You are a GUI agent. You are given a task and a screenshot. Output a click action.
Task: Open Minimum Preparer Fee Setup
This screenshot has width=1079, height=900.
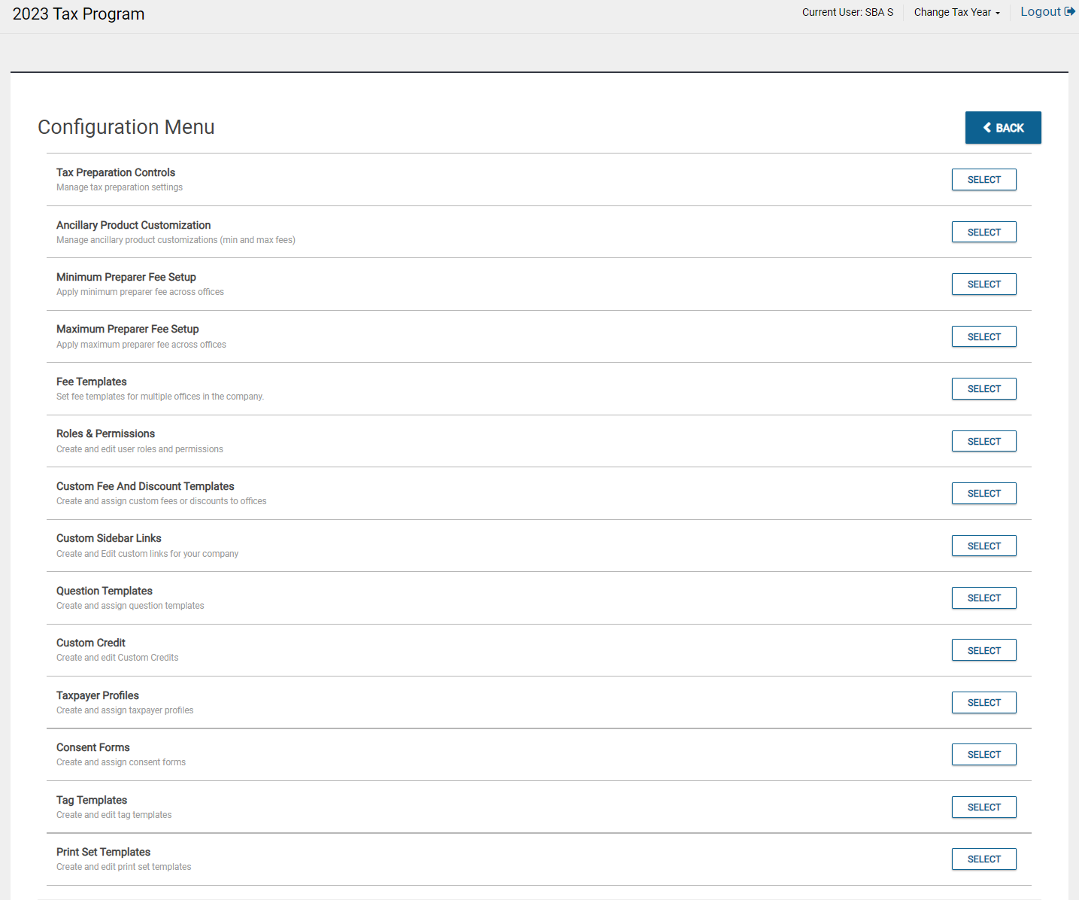[x=984, y=284]
